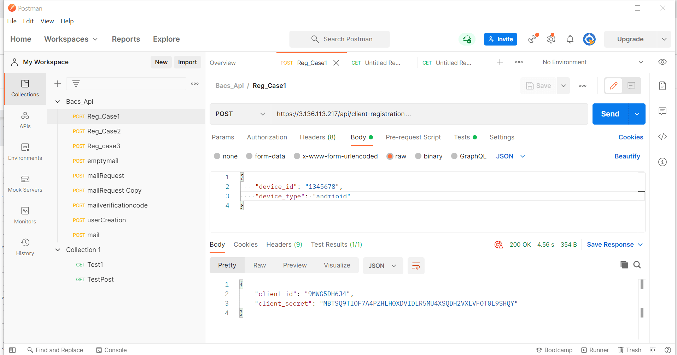
Task: Select the APIs sidebar icon
Action: point(25,120)
